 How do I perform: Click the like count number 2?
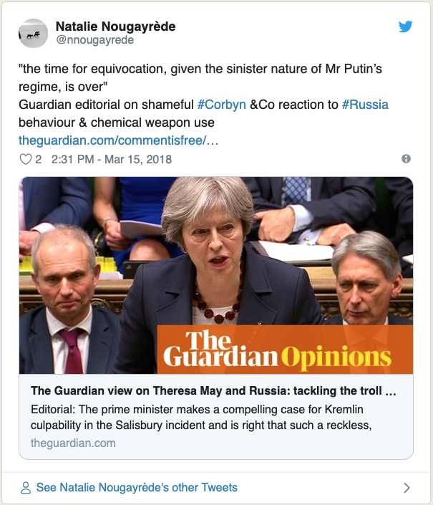click(38, 159)
